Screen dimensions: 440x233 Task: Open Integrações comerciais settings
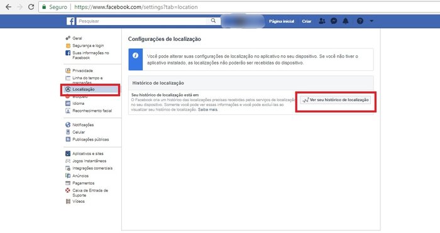(92, 168)
